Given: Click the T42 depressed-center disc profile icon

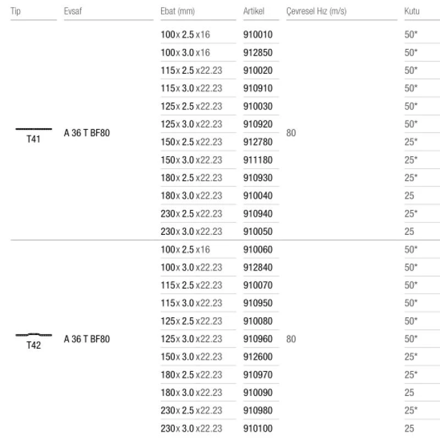Looking at the screenshot, I should click(x=34, y=334).
